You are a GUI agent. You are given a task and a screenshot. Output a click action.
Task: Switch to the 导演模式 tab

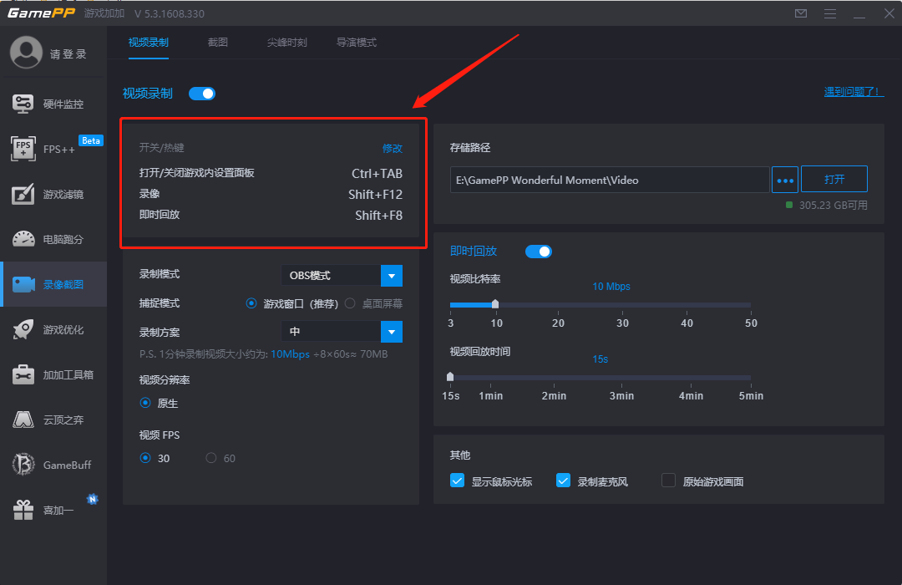click(x=357, y=43)
